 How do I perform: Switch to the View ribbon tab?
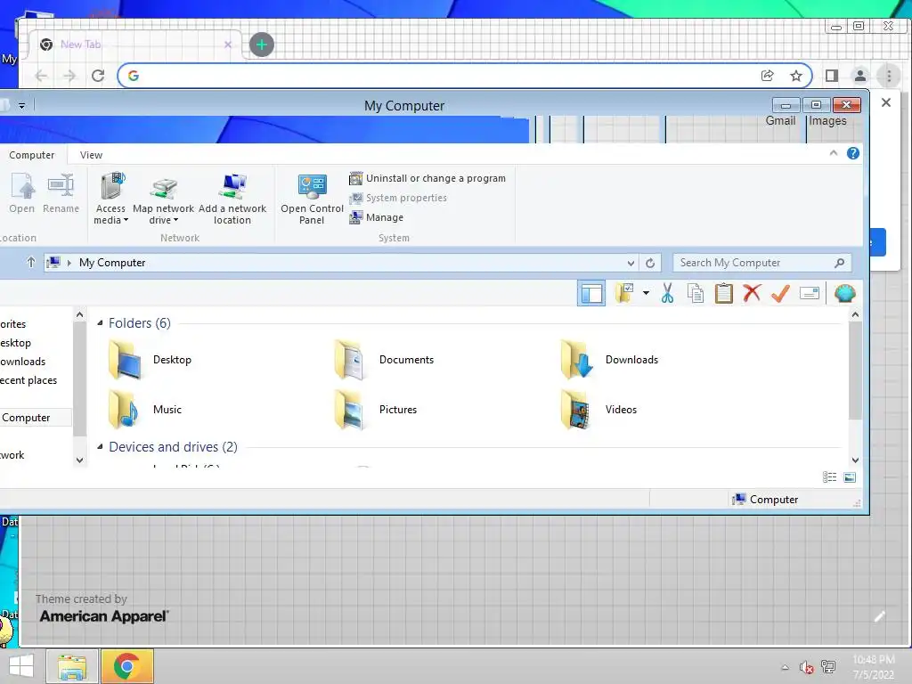point(92,155)
